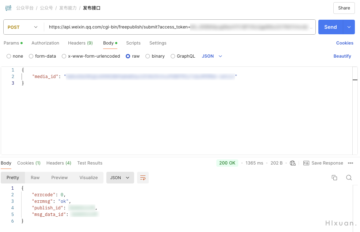Click the media_id key in body editor

pyautogui.click(x=45, y=77)
